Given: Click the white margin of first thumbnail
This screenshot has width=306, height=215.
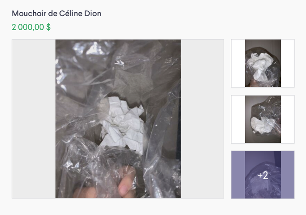Looking at the screenshot, I should [238, 63].
